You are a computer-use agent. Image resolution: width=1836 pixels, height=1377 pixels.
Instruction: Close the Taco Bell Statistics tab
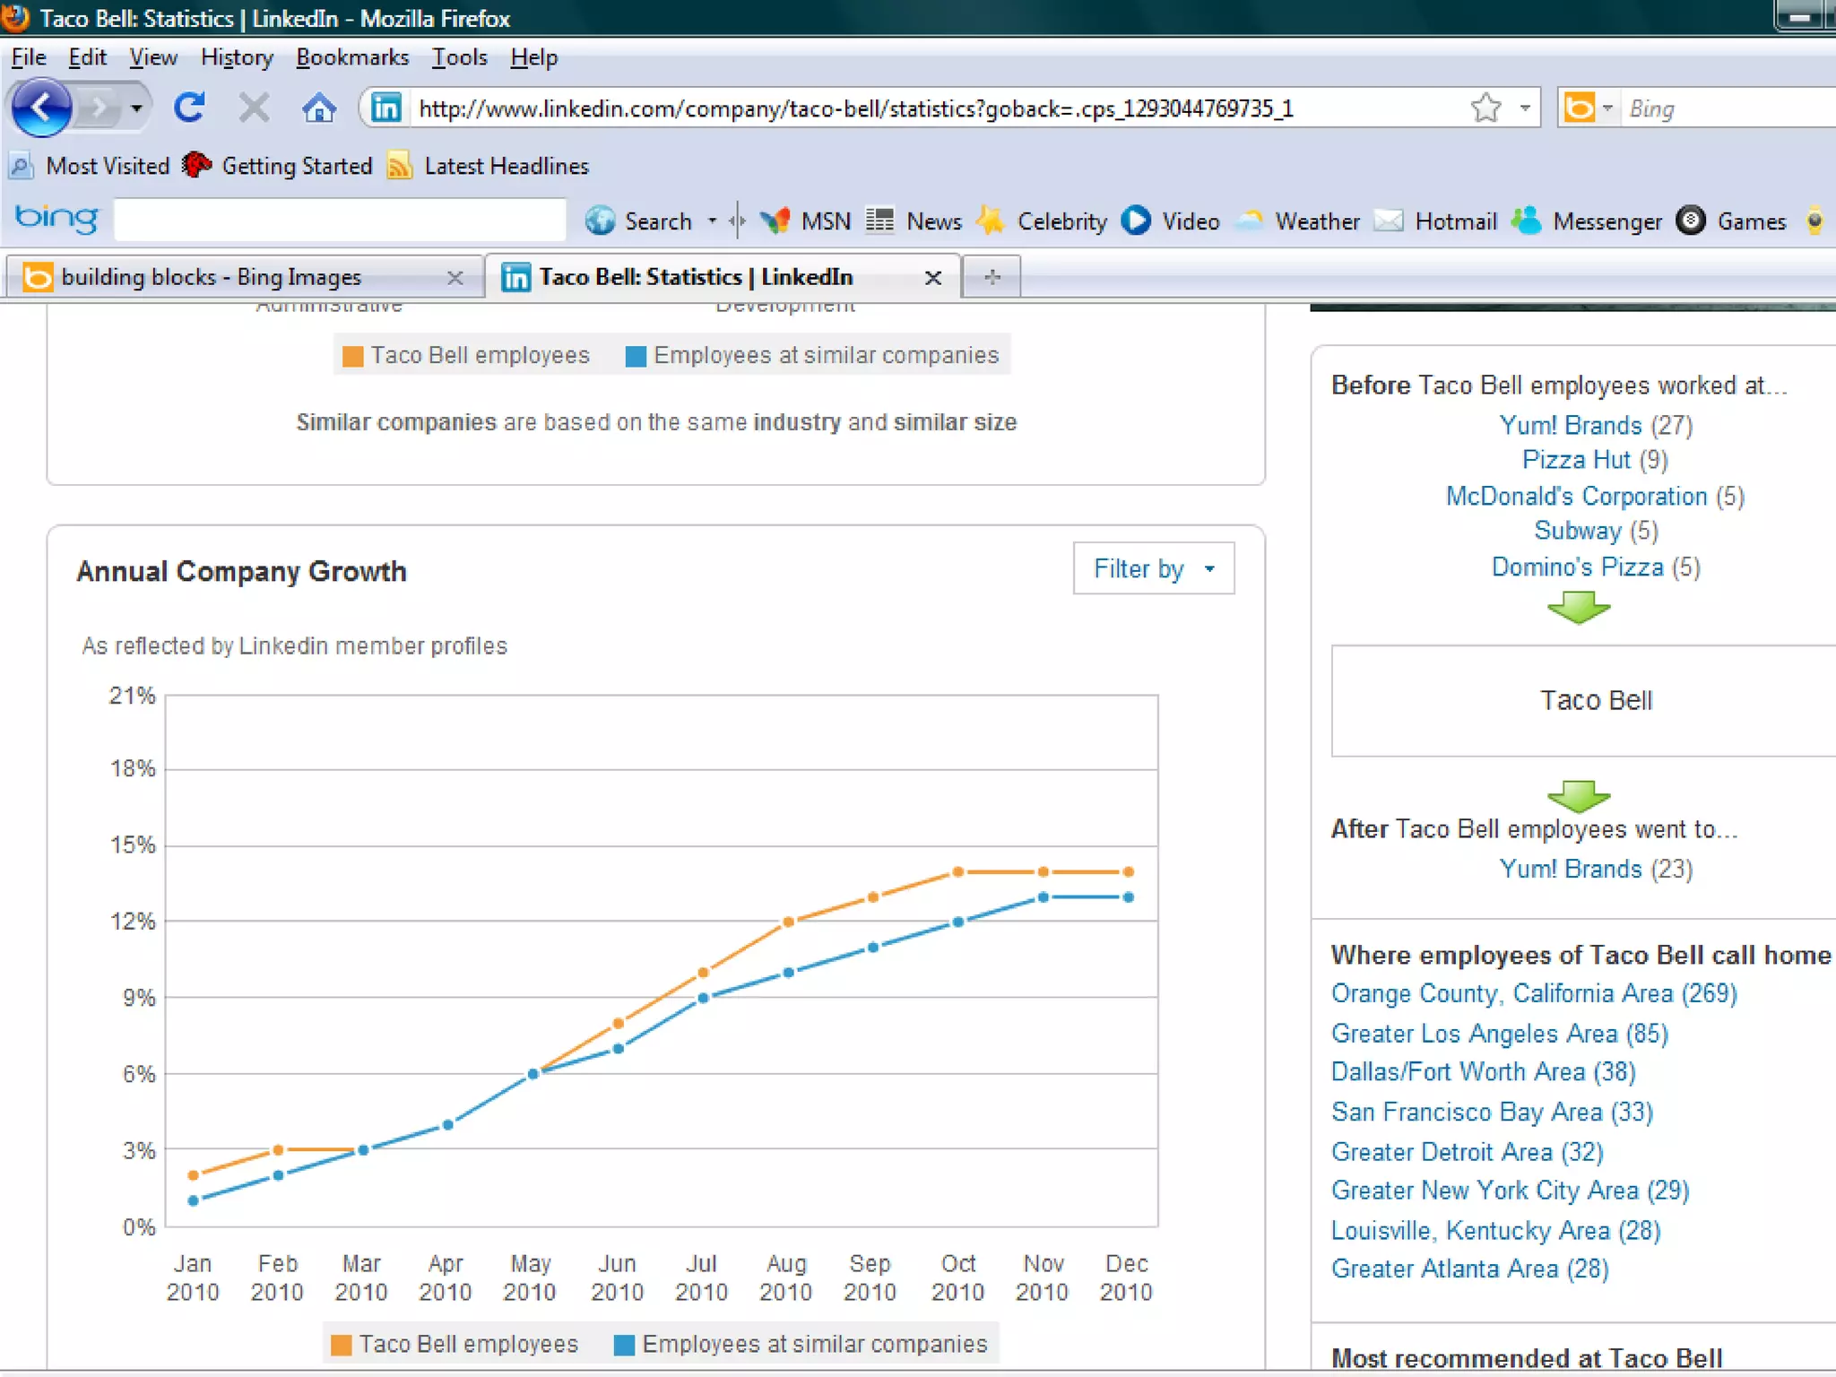(933, 278)
